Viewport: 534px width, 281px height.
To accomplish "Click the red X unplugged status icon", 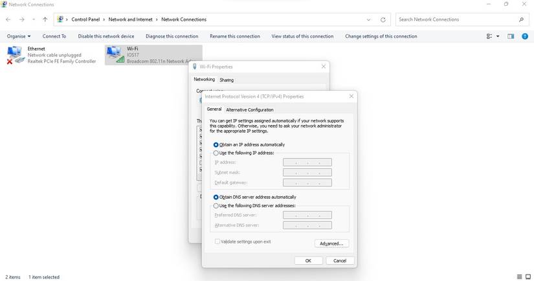I will click(10, 62).
